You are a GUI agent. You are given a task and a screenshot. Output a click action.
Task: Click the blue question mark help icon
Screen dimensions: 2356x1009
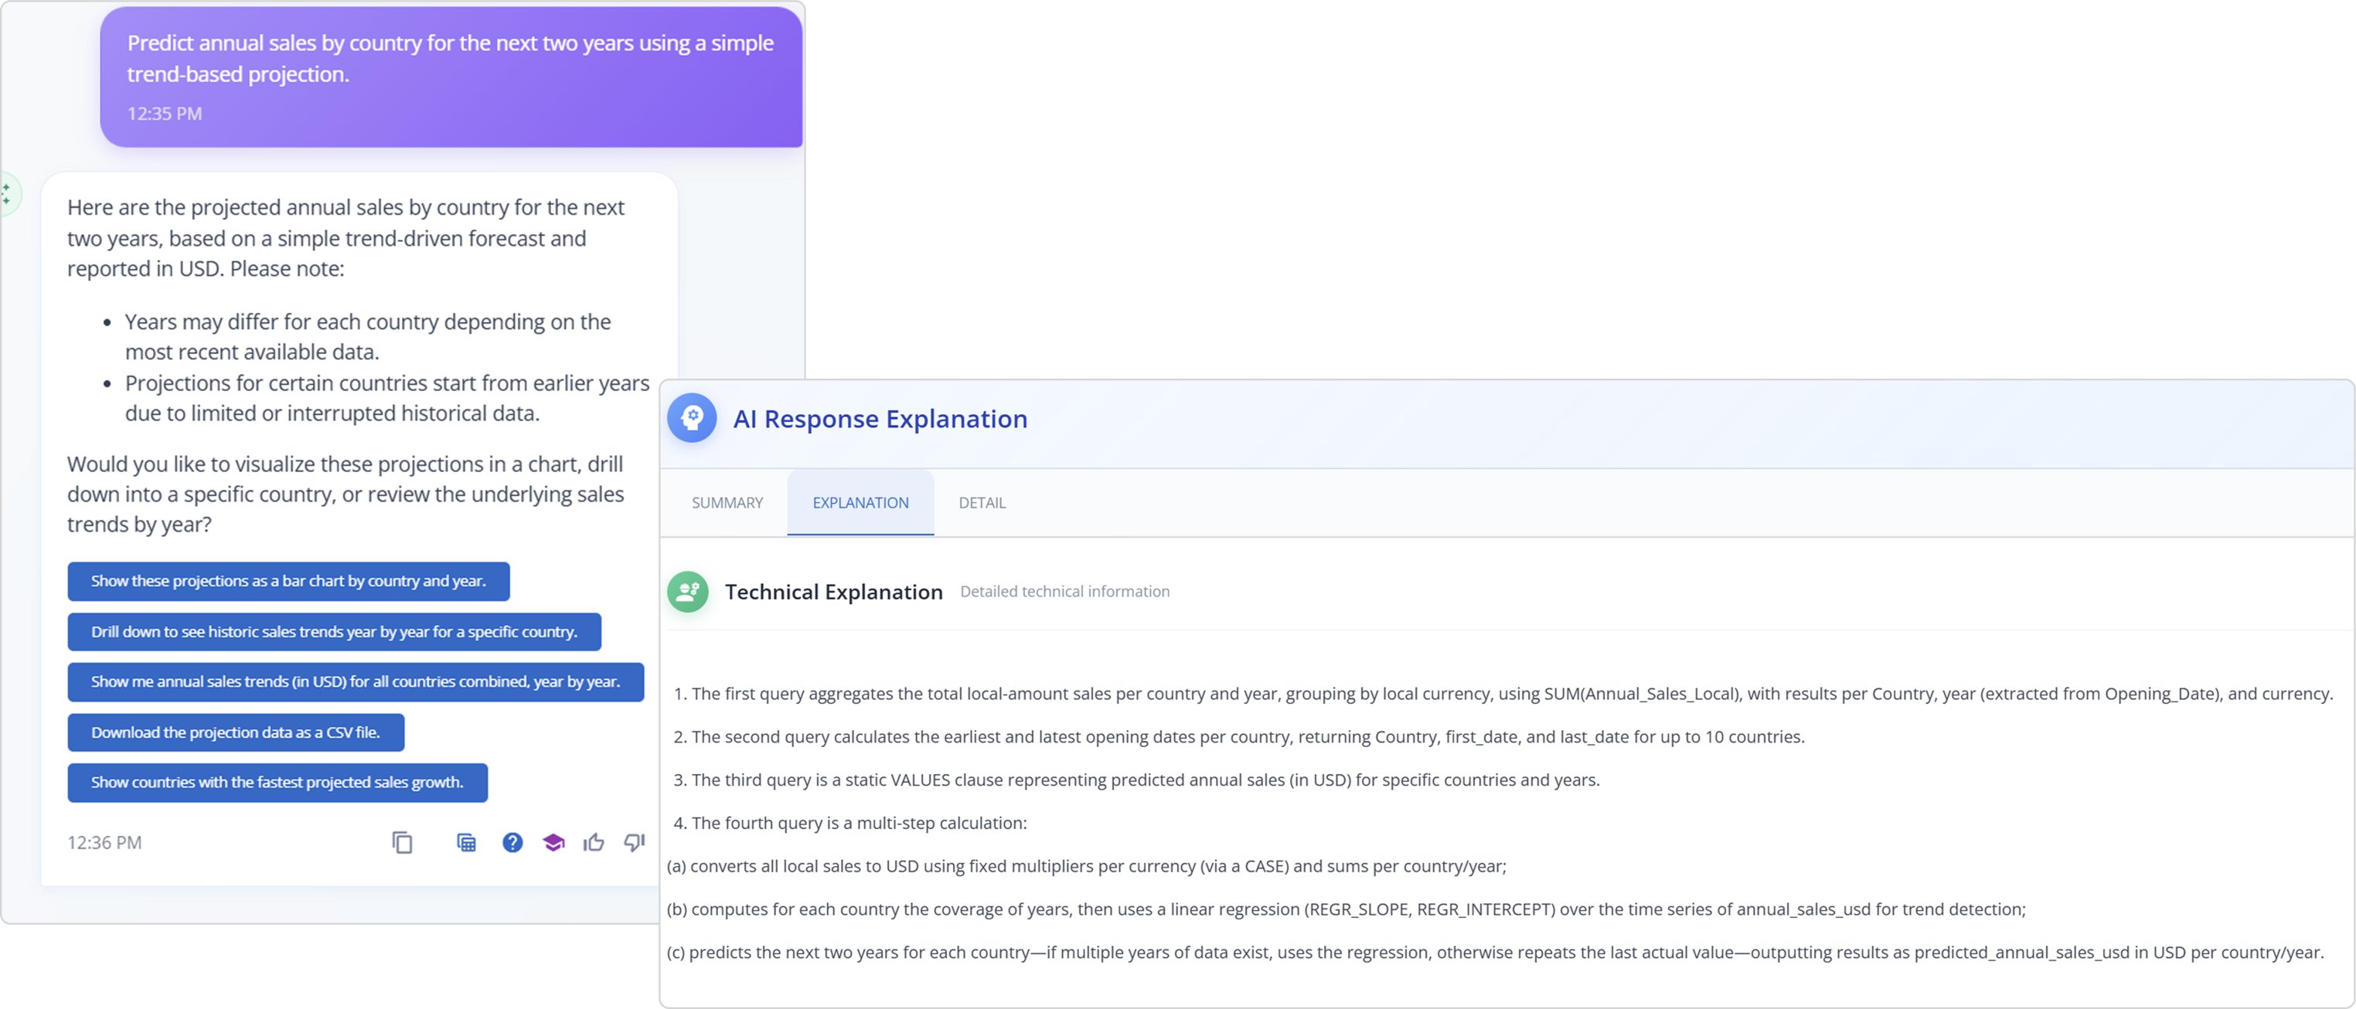(512, 843)
